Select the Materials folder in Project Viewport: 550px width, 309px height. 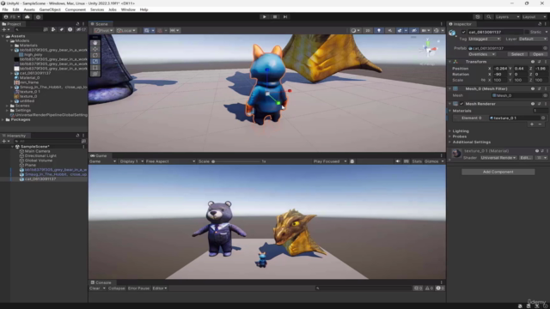tap(28, 45)
